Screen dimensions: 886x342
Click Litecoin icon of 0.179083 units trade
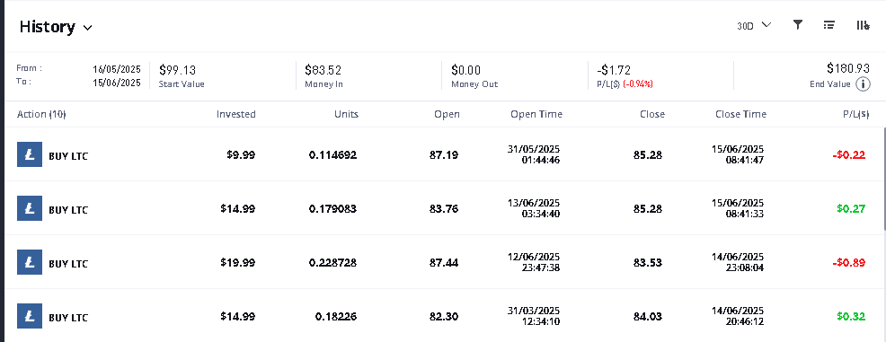[x=30, y=208]
